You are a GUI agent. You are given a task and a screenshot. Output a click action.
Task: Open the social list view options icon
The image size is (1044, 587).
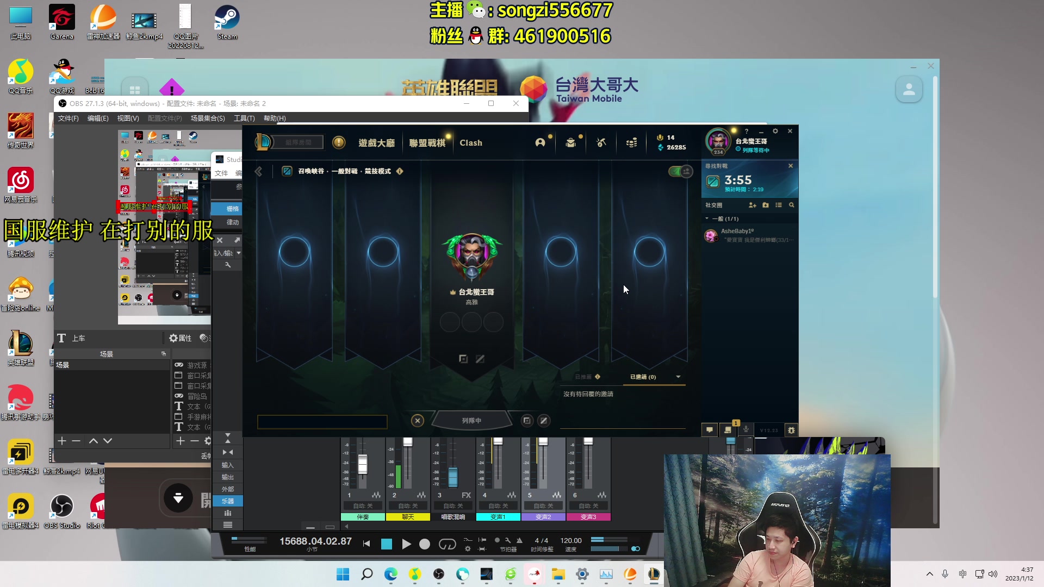tap(779, 205)
